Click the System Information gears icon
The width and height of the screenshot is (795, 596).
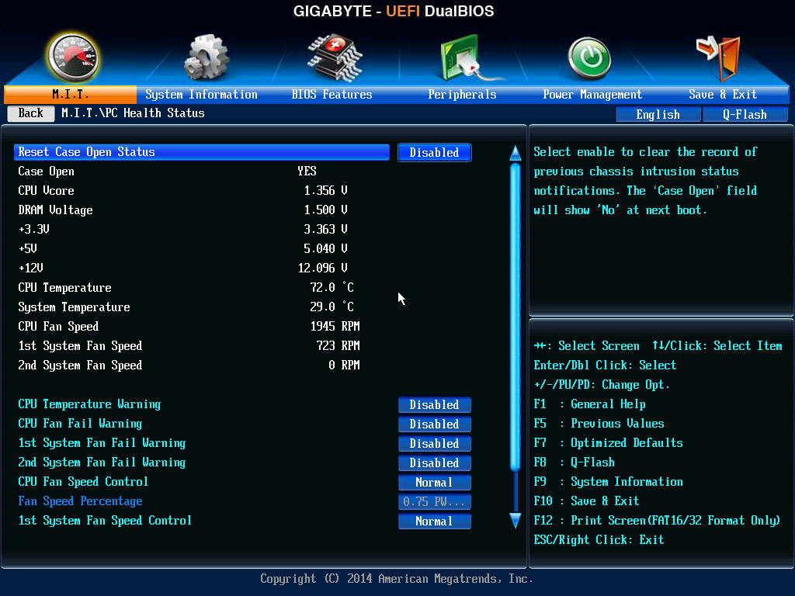(205, 58)
